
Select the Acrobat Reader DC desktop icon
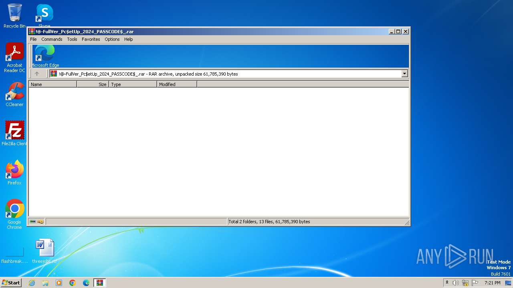click(14, 58)
